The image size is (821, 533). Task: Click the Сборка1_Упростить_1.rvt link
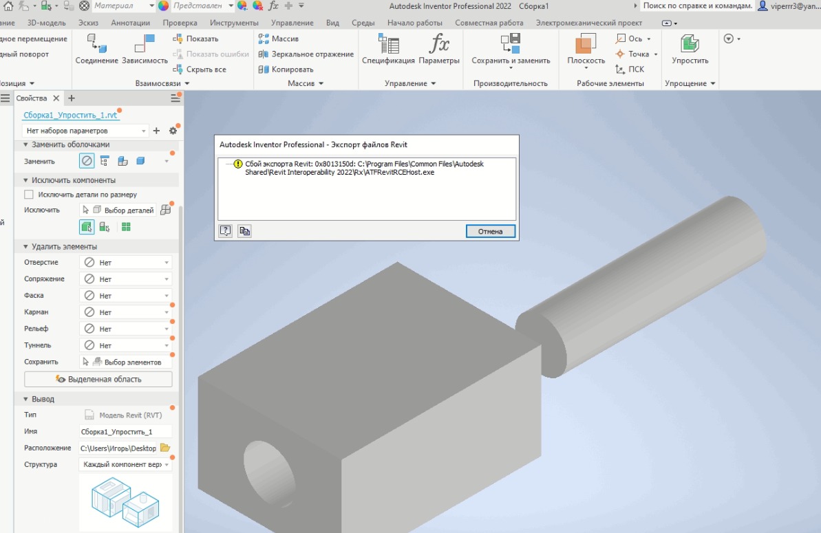[x=70, y=115]
